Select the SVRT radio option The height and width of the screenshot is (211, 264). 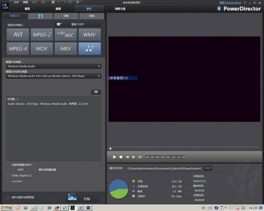pos(14,170)
